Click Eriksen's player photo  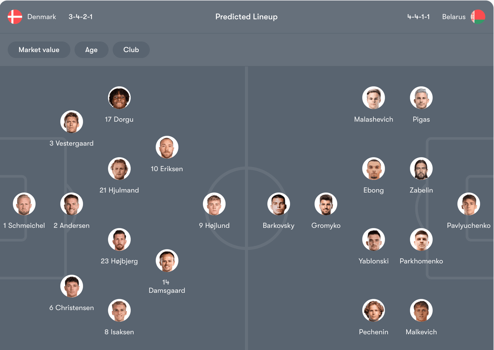tap(167, 147)
